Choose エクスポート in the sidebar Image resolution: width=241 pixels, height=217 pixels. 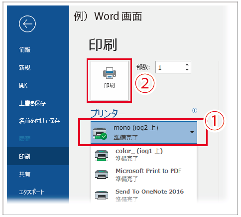[x=31, y=192]
